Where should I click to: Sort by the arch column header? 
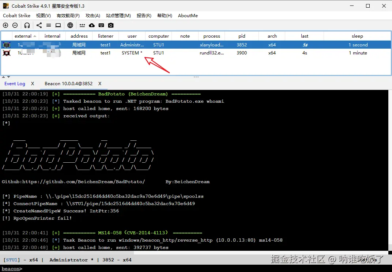coord(272,36)
